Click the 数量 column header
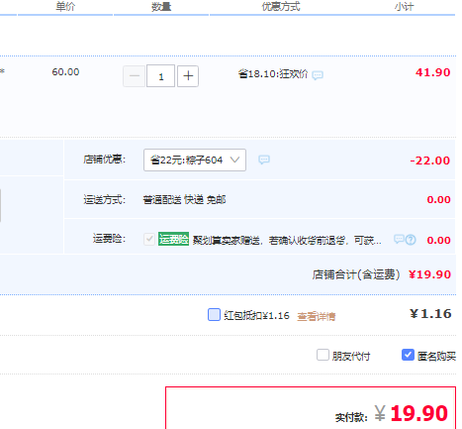462x429 pixels. tap(161, 6)
